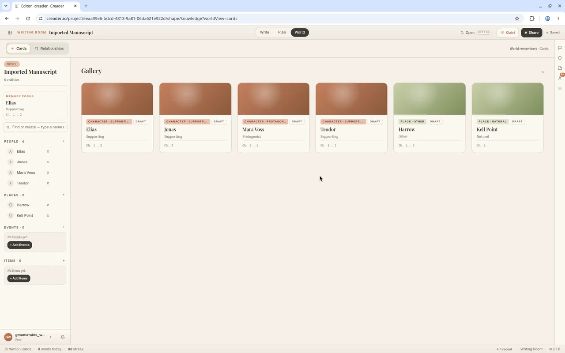The height and width of the screenshot is (353, 565).
Task: Switch to the Write tab
Action: point(264,32)
